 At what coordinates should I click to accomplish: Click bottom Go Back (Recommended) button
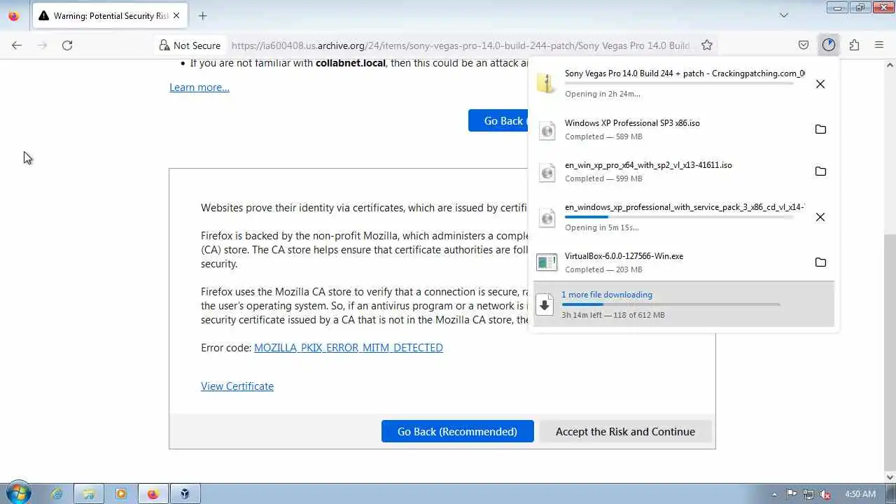click(x=458, y=431)
